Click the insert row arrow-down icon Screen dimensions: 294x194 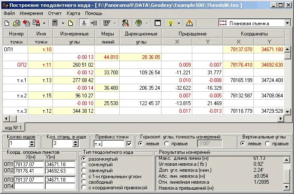pyautogui.click(x=84, y=23)
